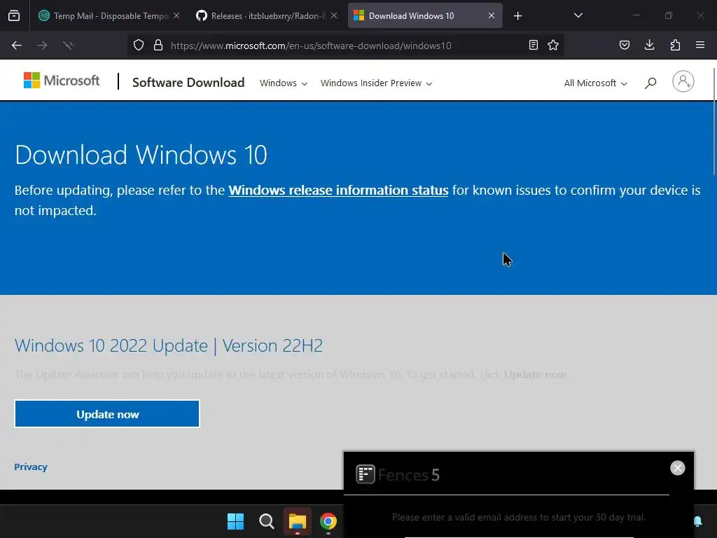Click the stop loading button
This screenshot has width=717, height=538.
68,46
